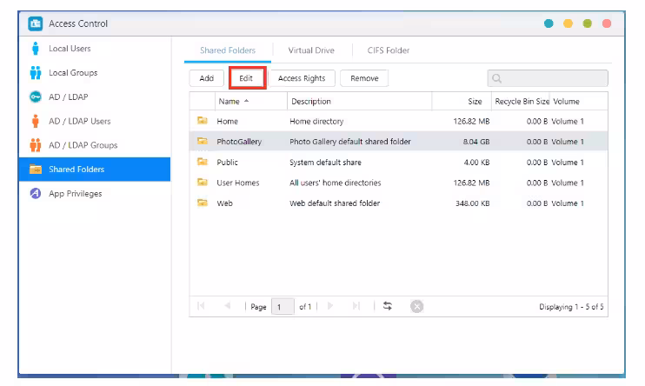Click the Edit button
The height and width of the screenshot is (386, 645).
(x=246, y=78)
